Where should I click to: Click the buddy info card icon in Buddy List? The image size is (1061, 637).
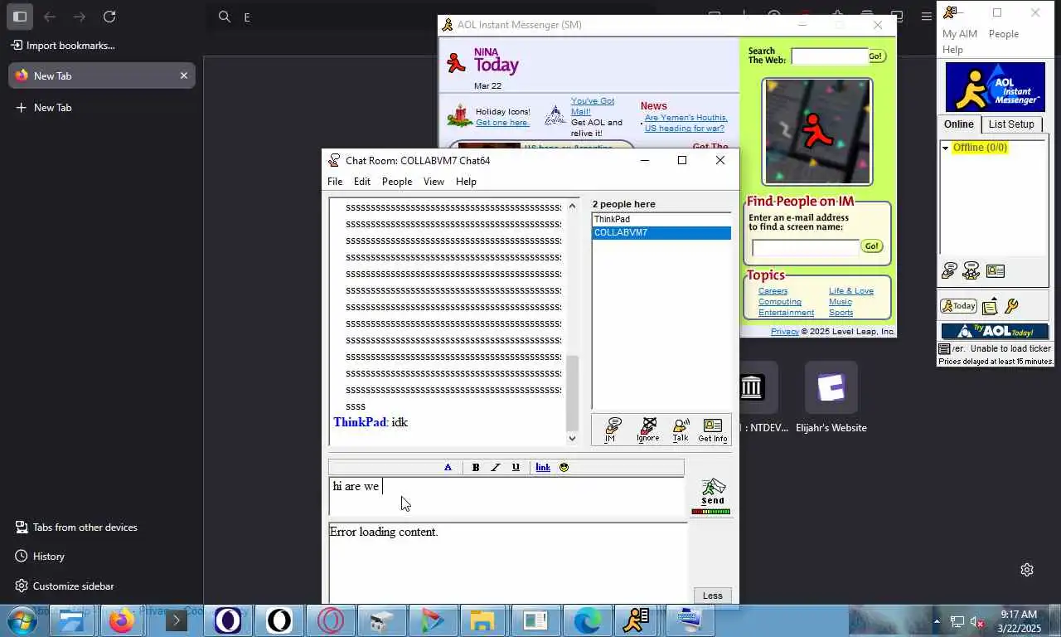coord(996,271)
